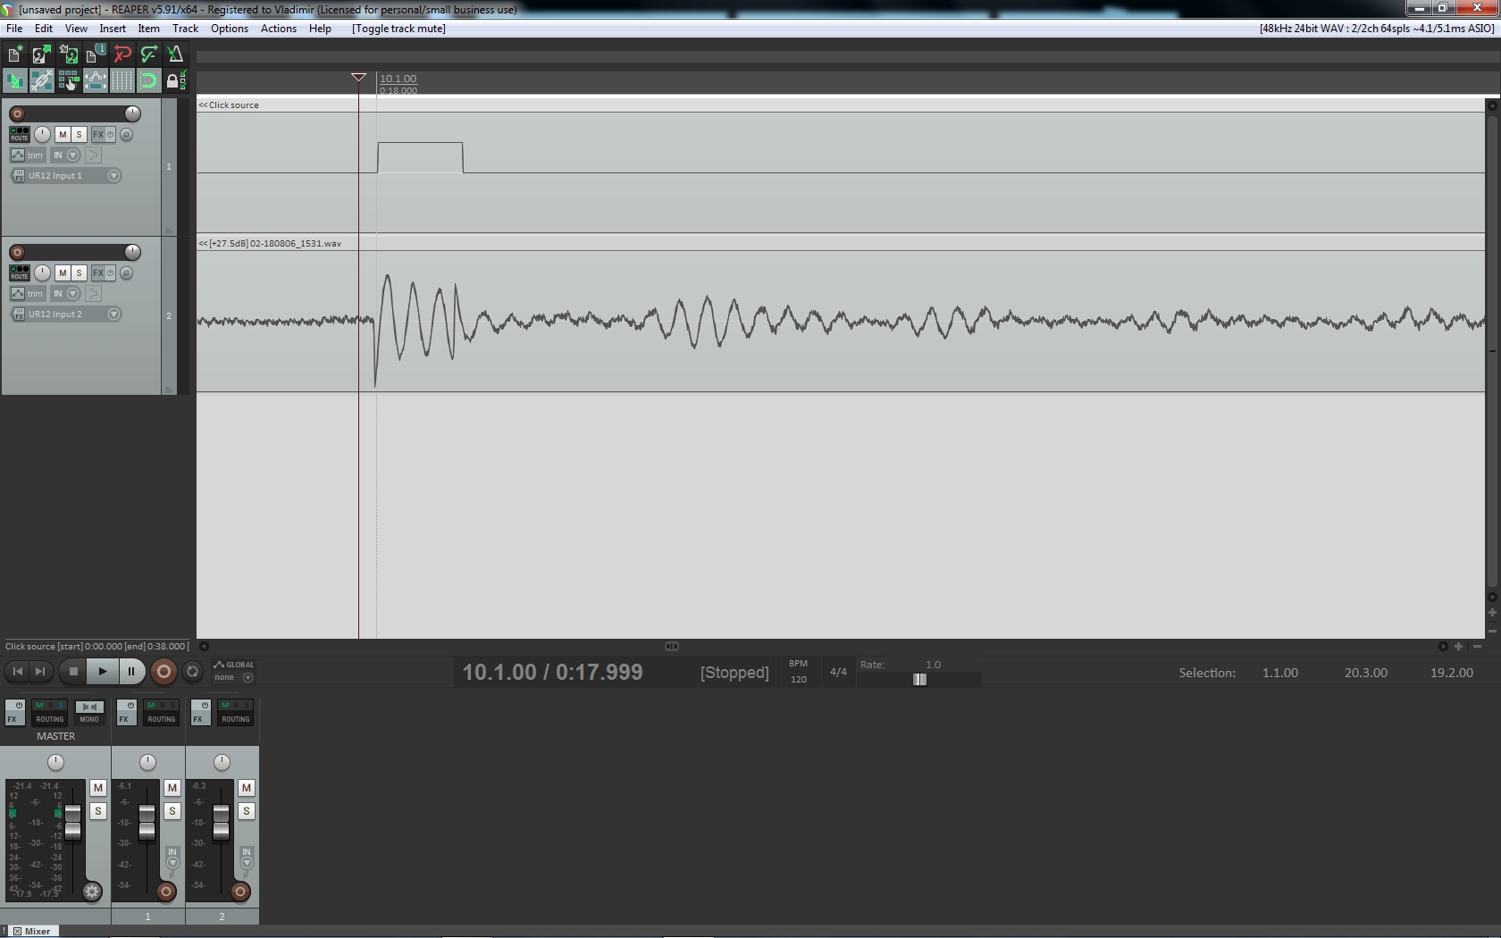Toggle move envelope points with items icon

click(x=95, y=81)
